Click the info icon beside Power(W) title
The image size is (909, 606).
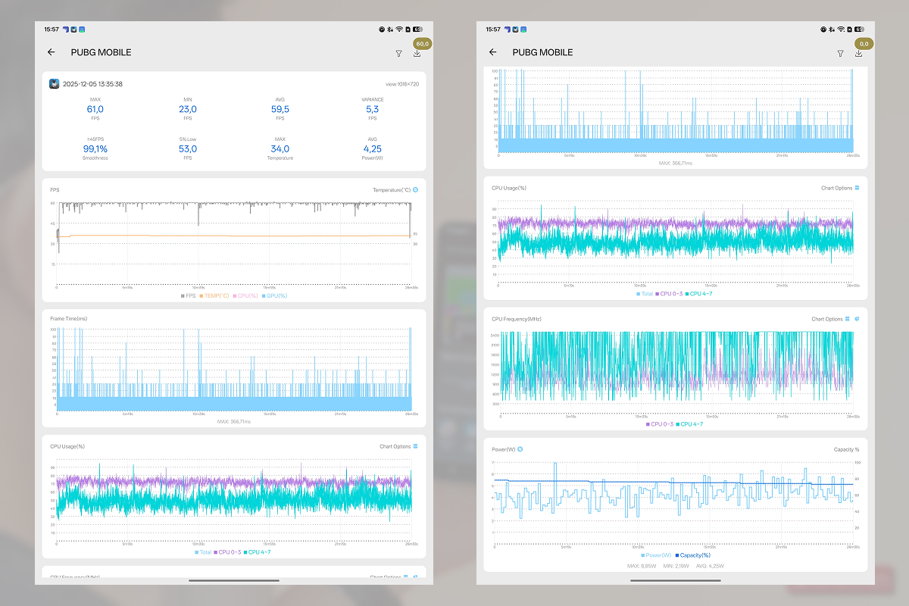pos(520,449)
